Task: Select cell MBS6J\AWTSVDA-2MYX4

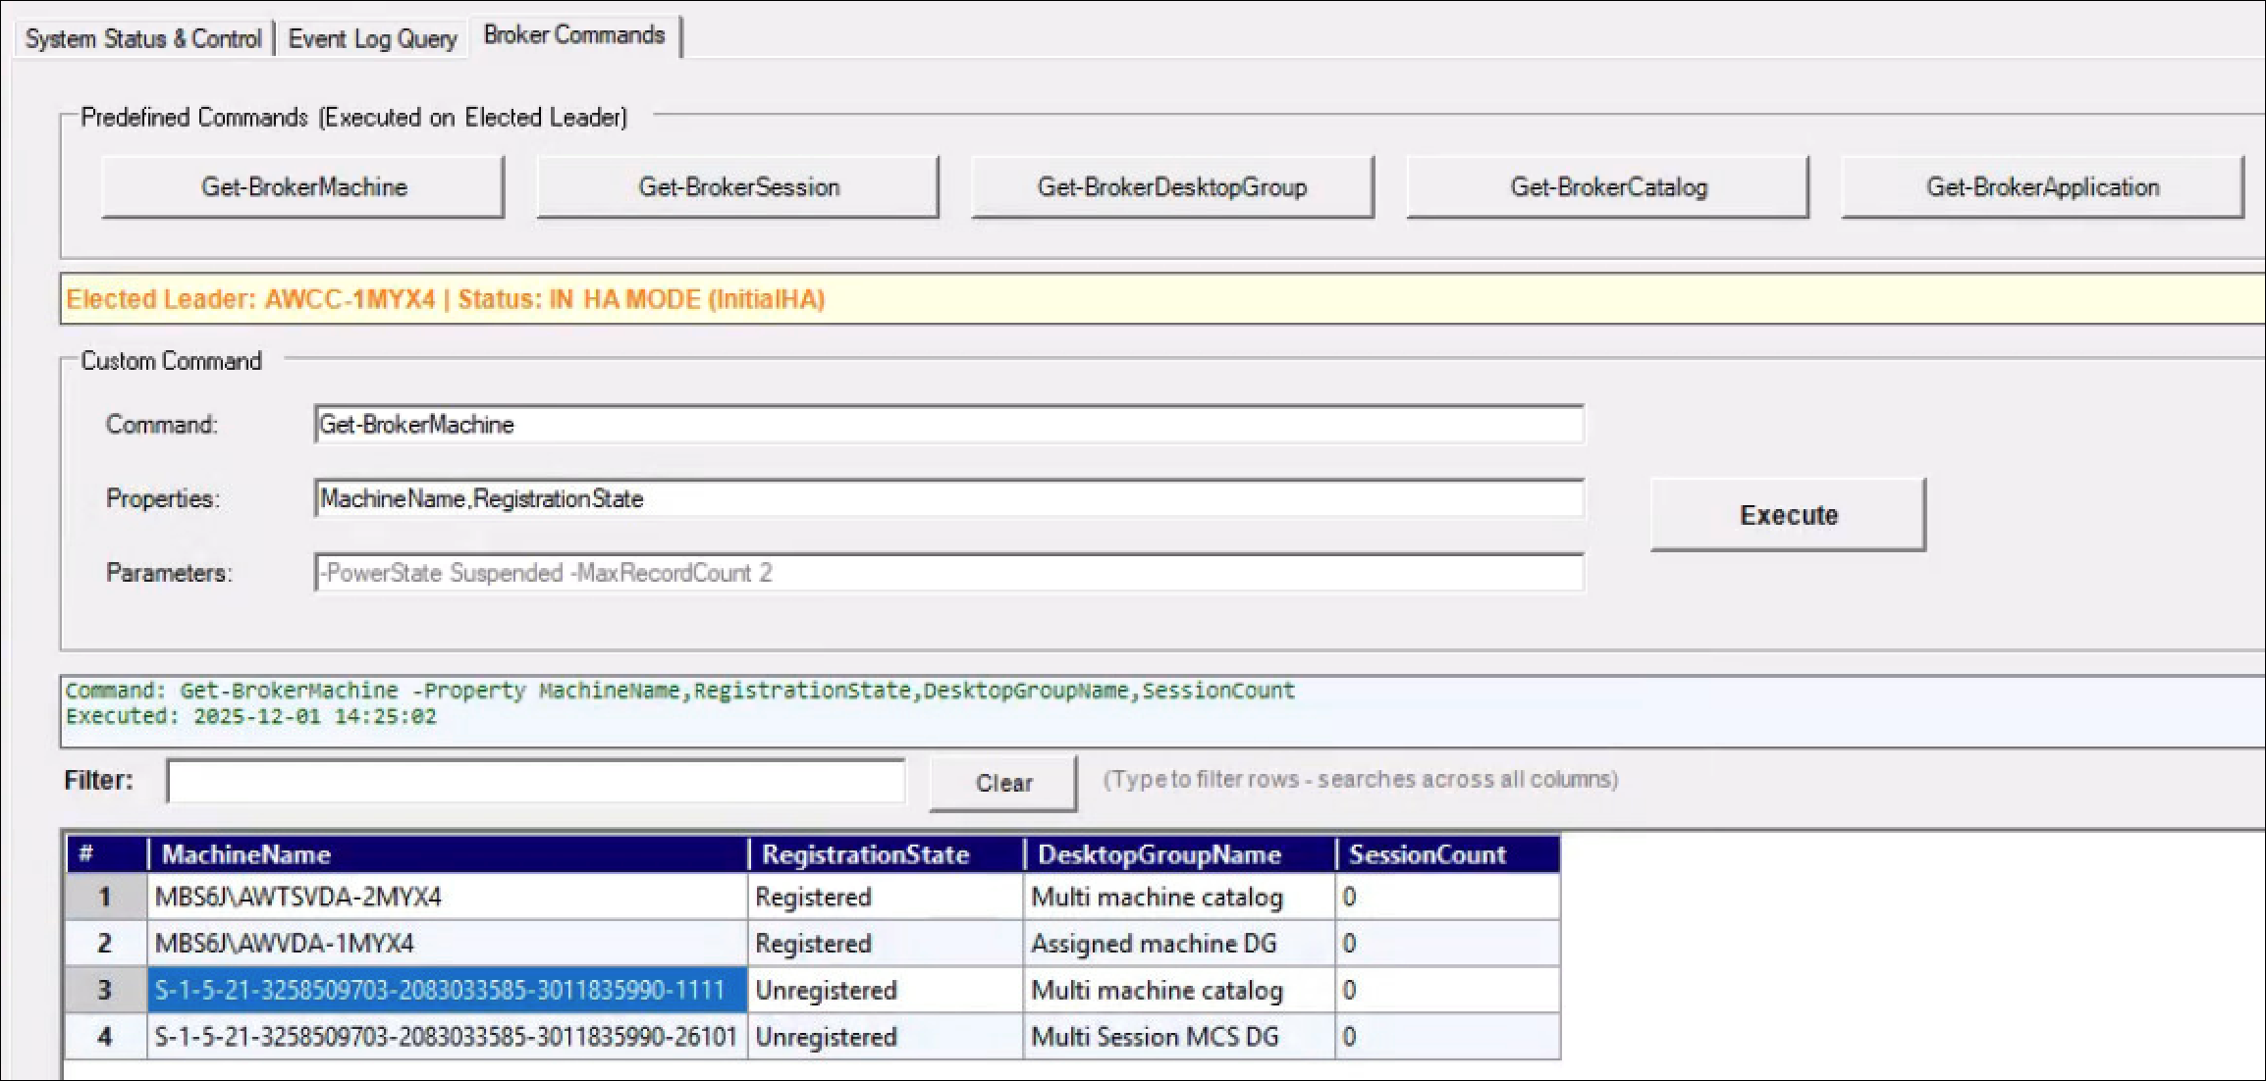Action: 448,897
